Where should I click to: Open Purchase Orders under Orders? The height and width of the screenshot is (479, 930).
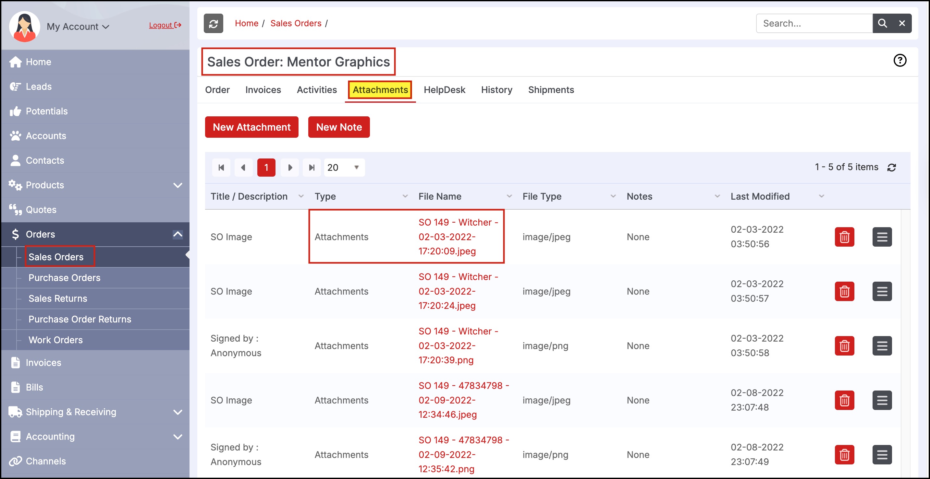pos(64,278)
